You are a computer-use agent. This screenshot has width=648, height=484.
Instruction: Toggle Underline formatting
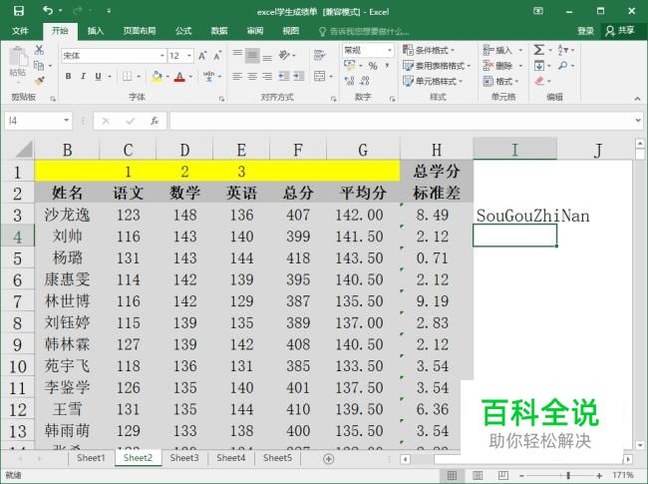point(98,76)
